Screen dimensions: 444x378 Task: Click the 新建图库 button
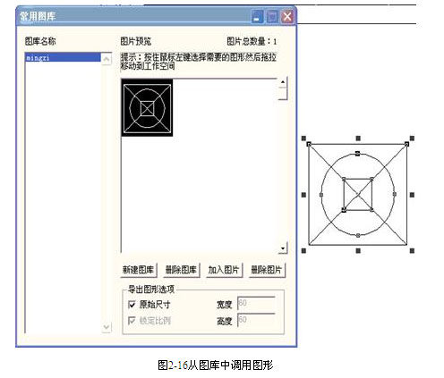tap(138, 270)
